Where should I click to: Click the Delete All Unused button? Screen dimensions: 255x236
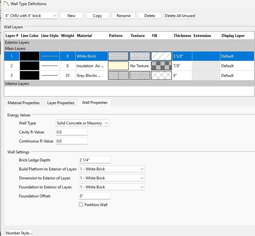[x=180, y=15]
